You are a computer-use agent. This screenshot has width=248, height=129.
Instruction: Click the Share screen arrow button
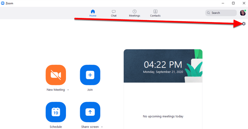[x=90, y=112]
